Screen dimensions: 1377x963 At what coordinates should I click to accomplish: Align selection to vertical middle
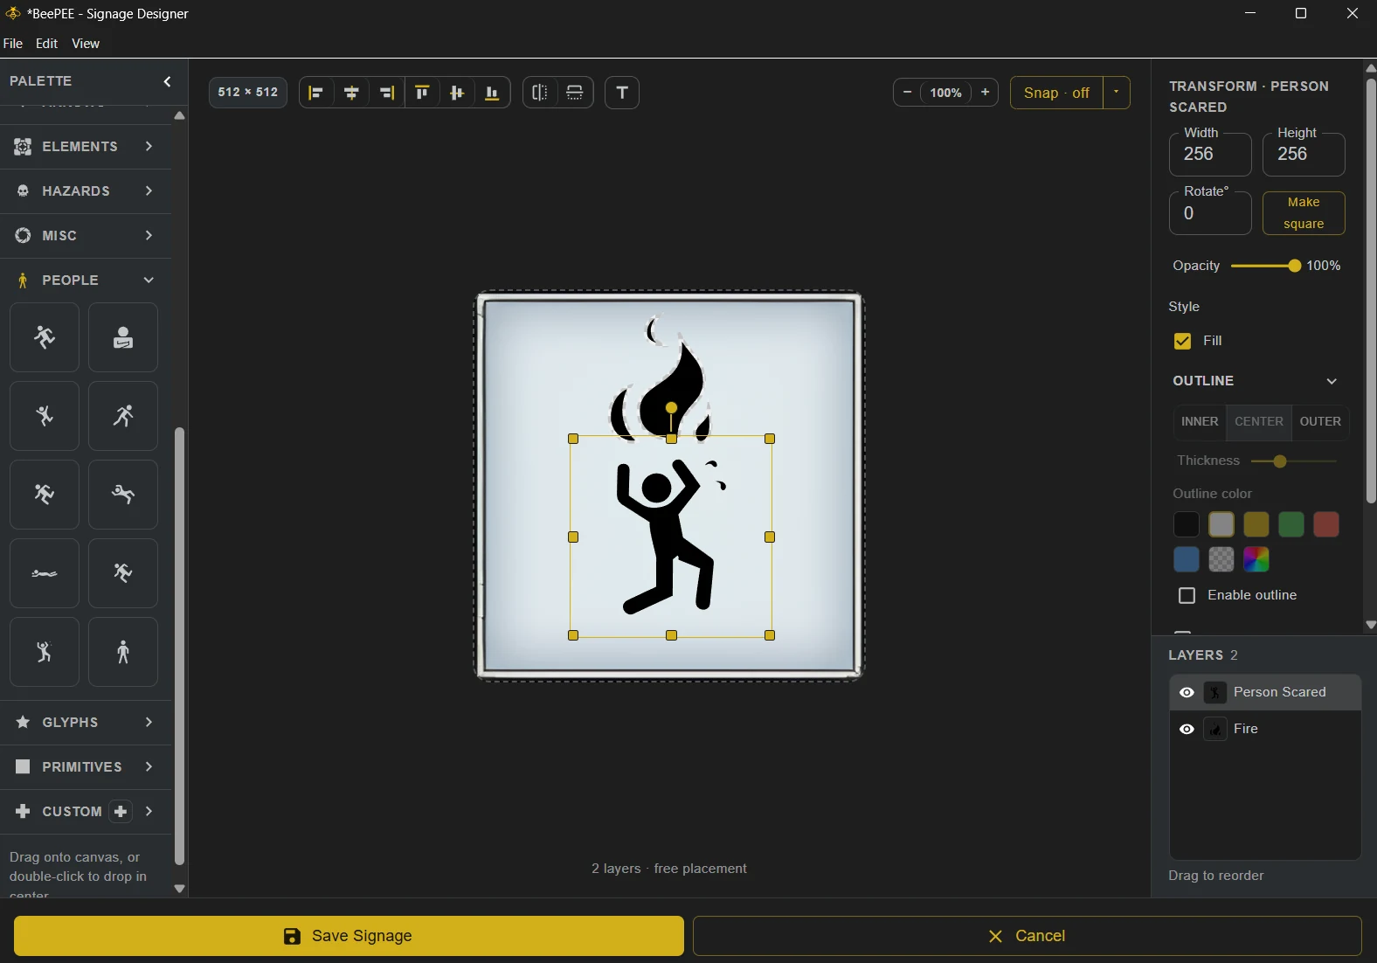(x=457, y=93)
